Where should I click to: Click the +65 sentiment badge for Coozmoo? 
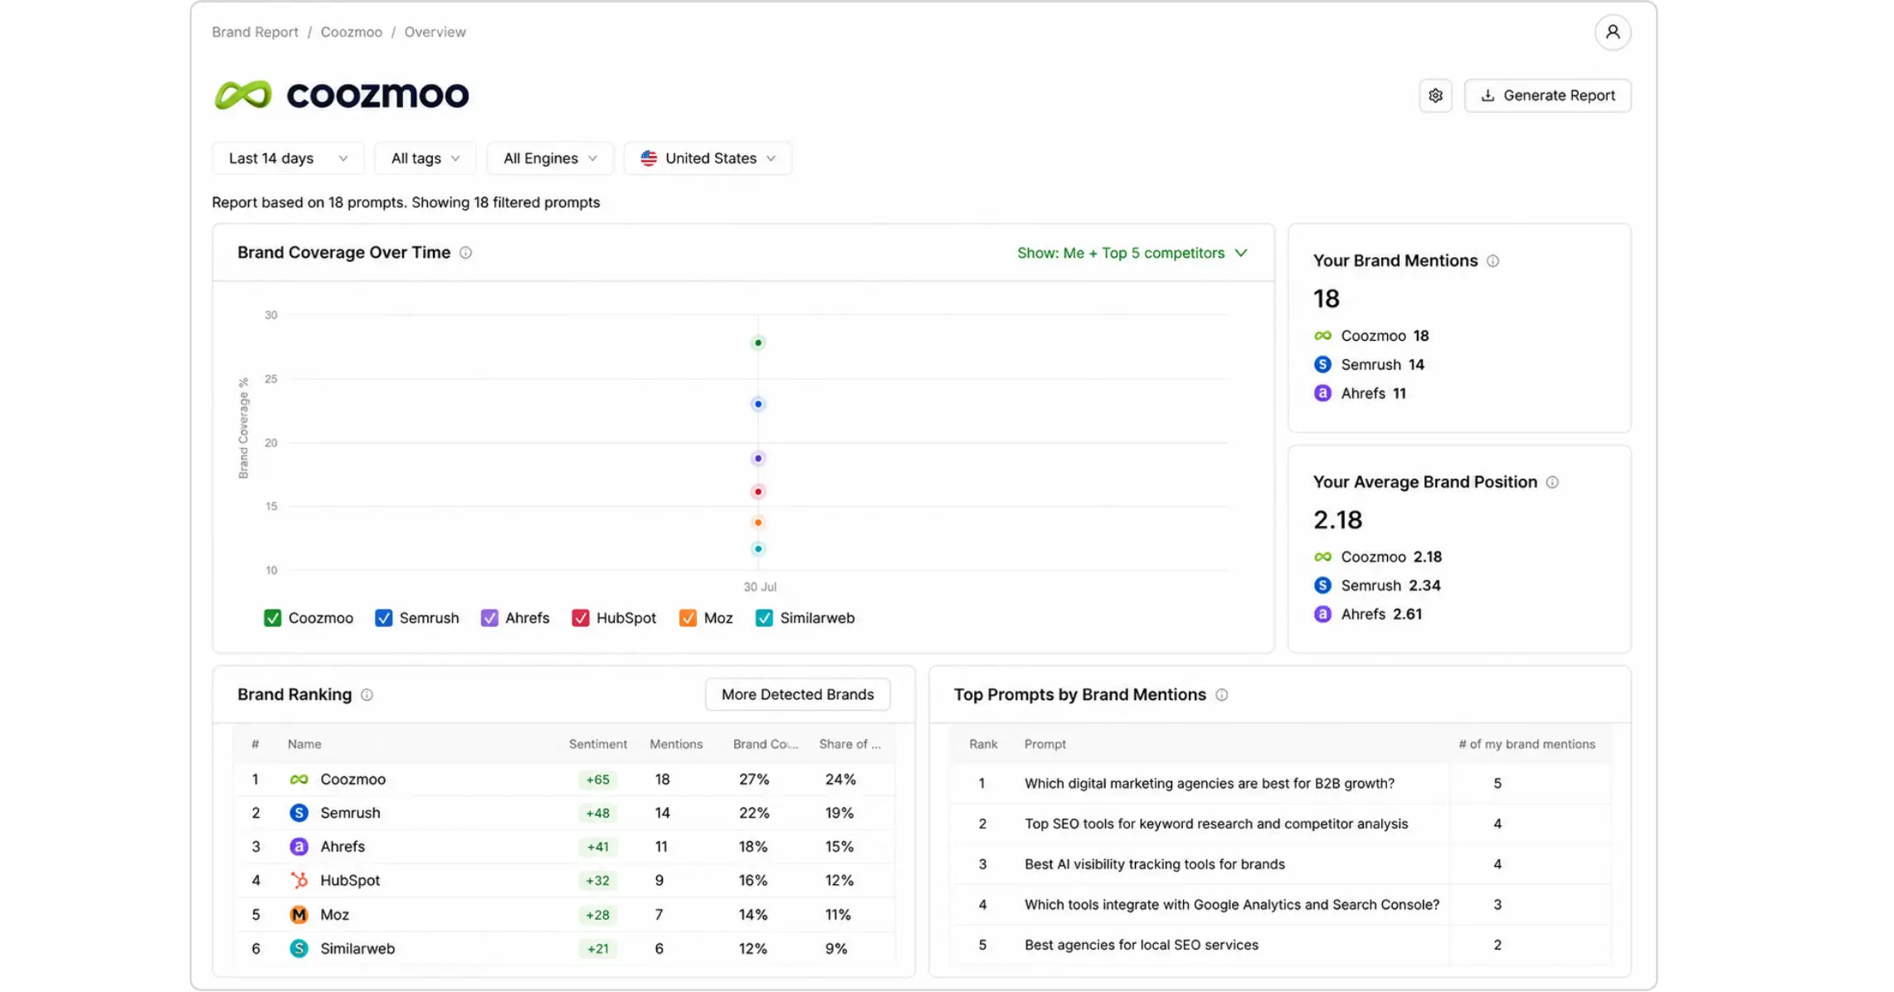tap(597, 780)
